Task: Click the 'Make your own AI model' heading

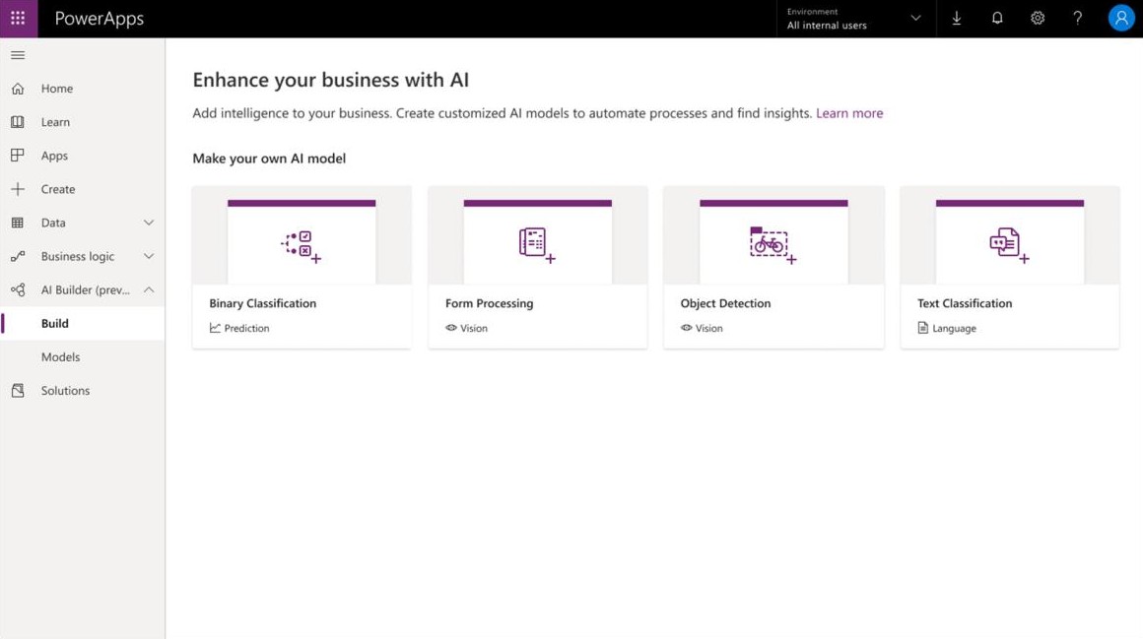Action: [x=269, y=159]
